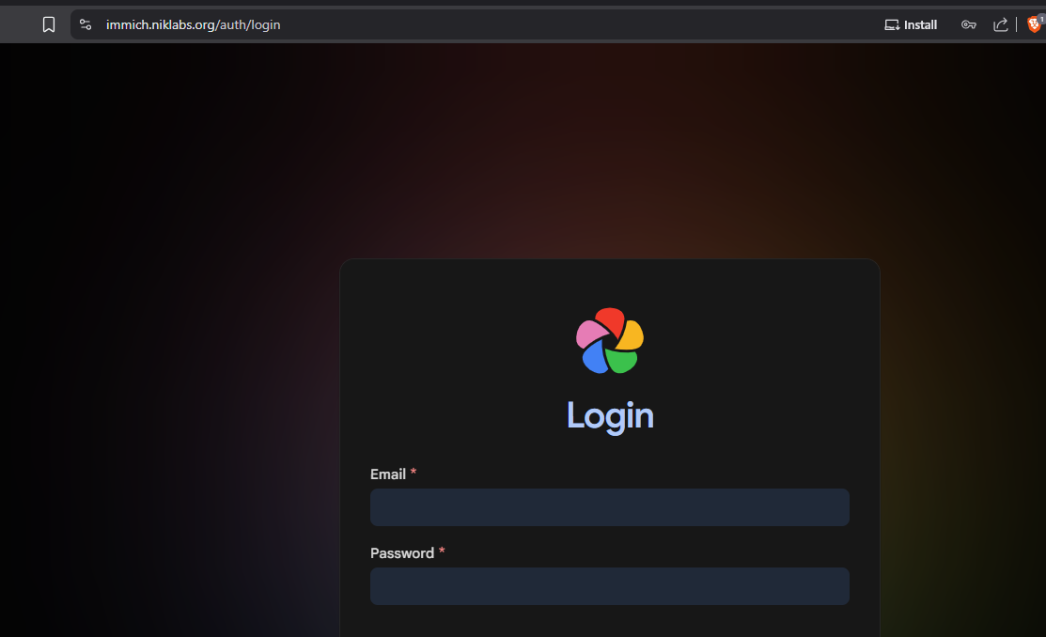The image size is (1046, 637).
Task: Click the Password field label
Action: click(402, 553)
